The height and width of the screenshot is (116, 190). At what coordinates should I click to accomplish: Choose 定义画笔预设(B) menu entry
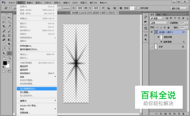[x=37, y=89]
